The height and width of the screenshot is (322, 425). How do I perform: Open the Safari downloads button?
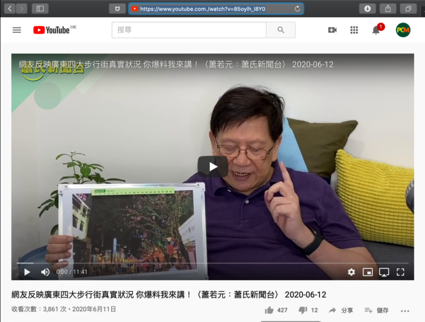tap(367, 9)
